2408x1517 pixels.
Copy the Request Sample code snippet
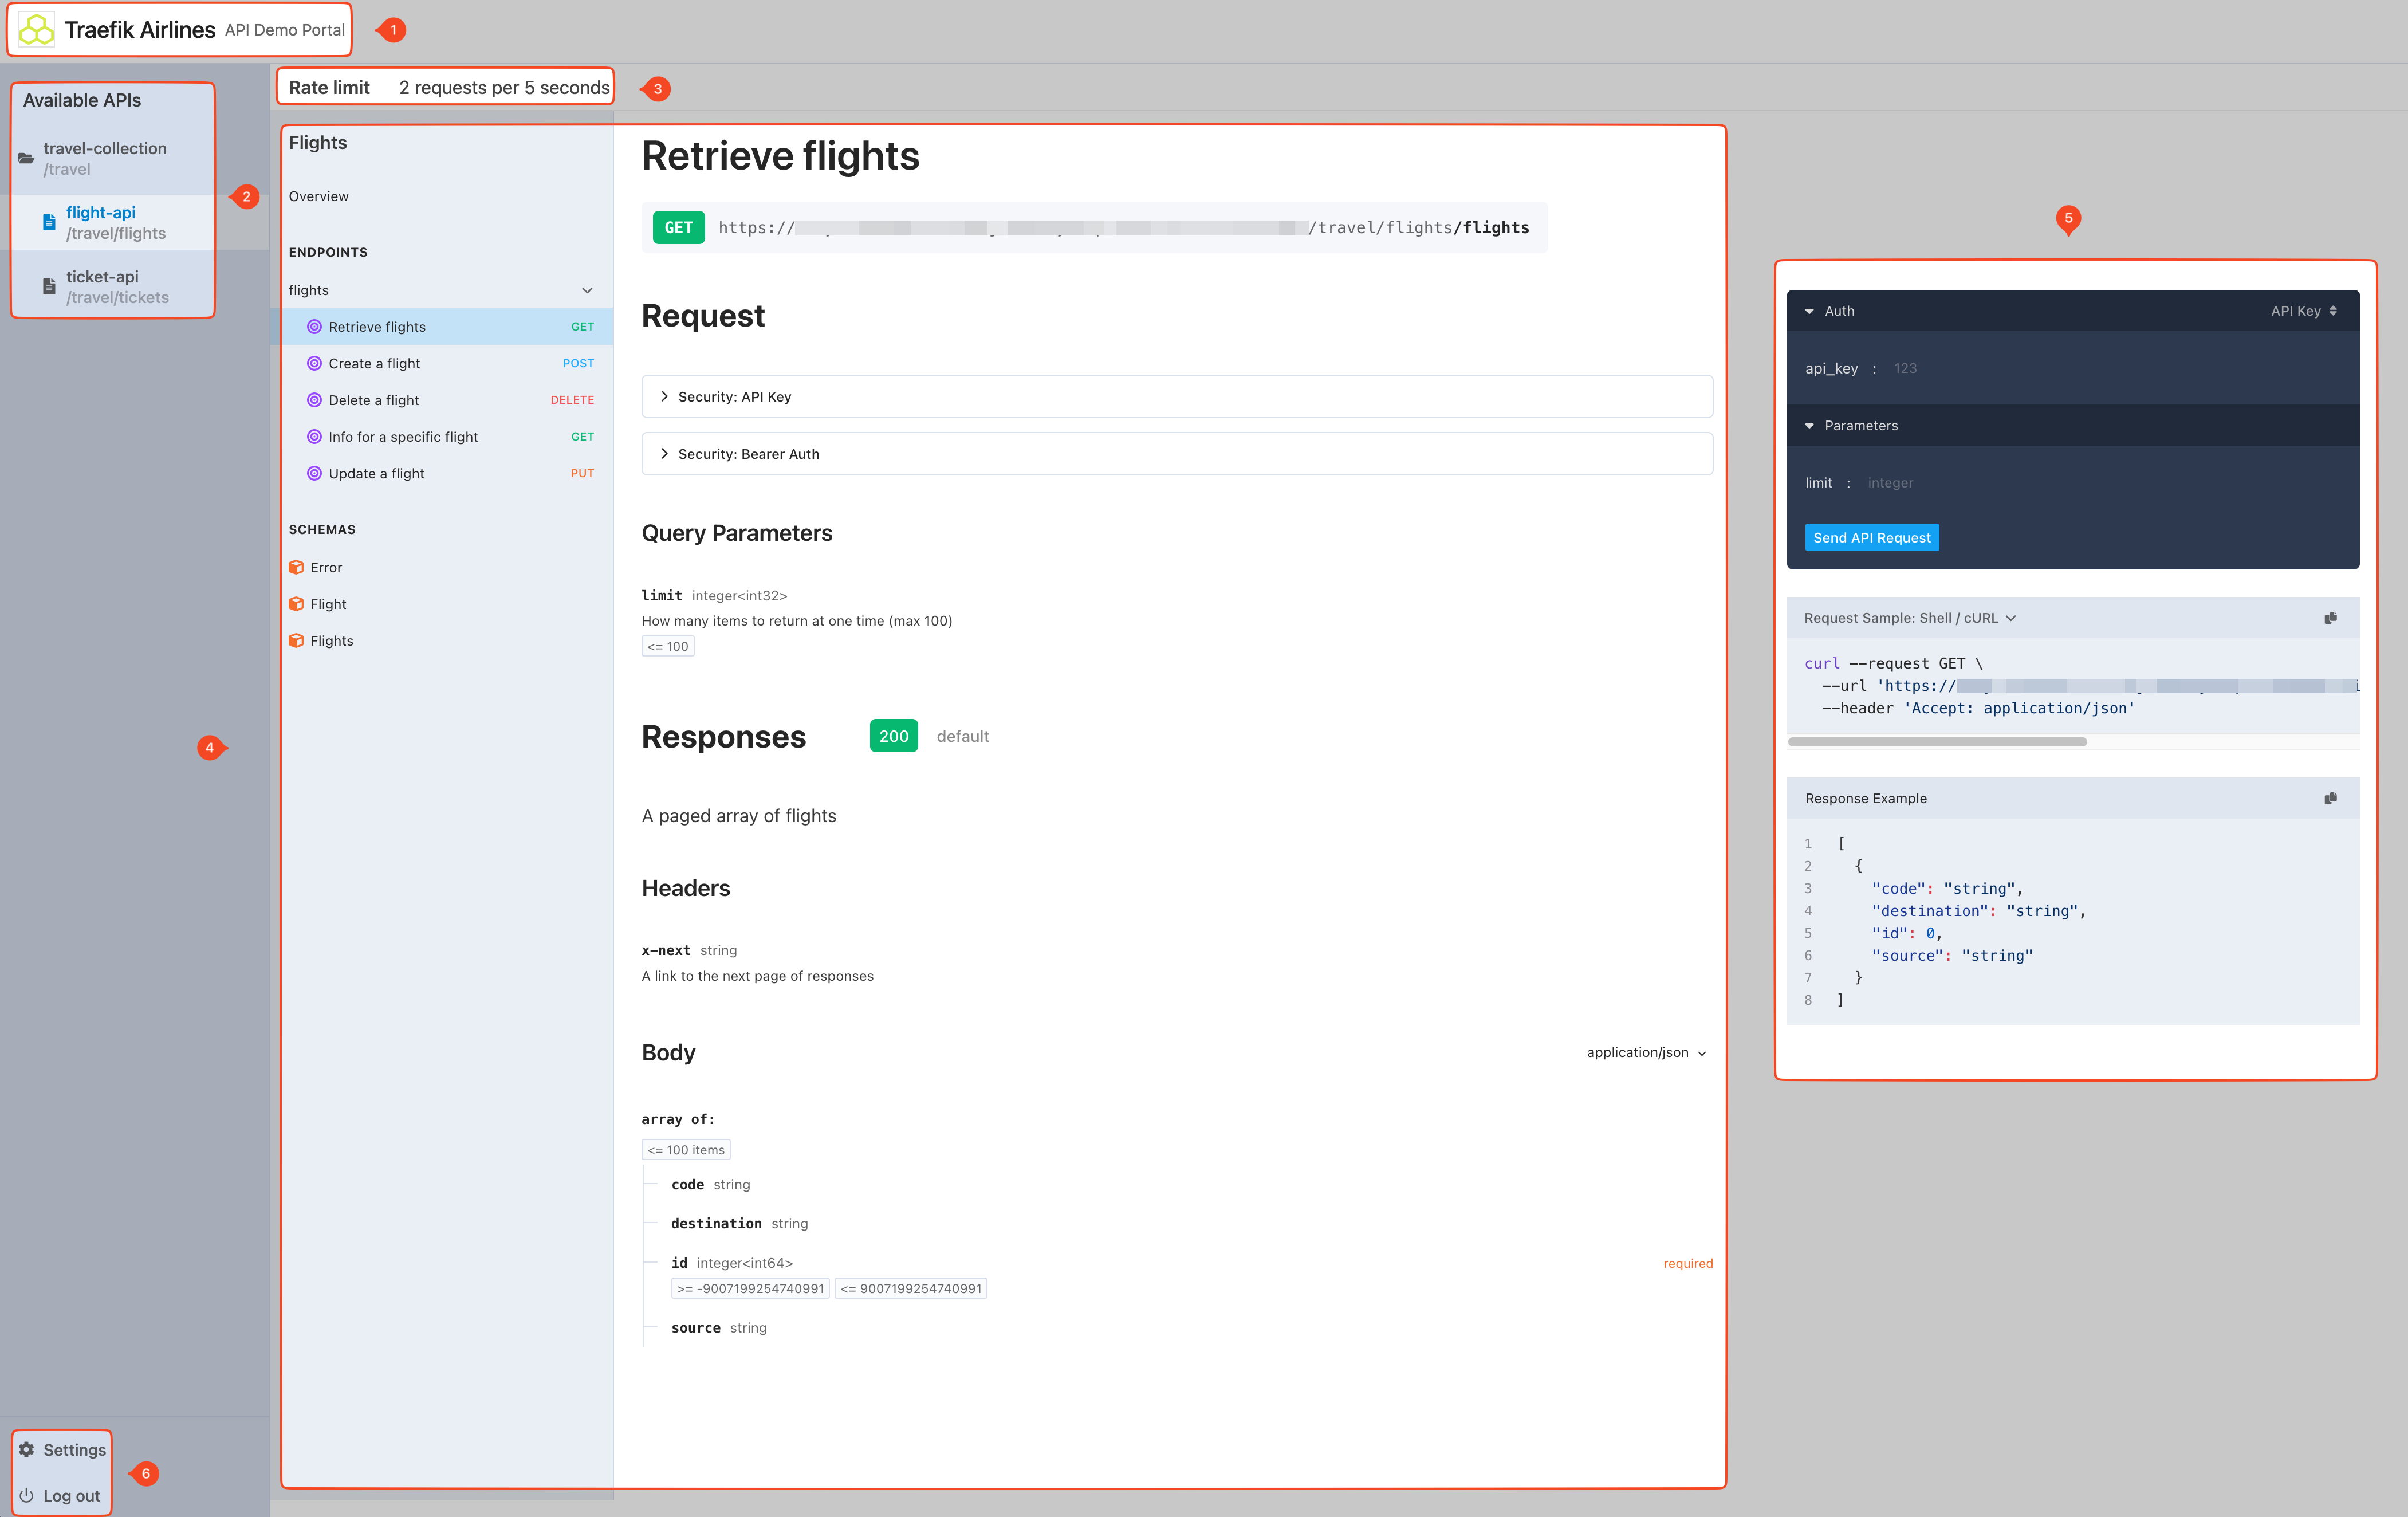pyautogui.click(x=2331, y=617)
